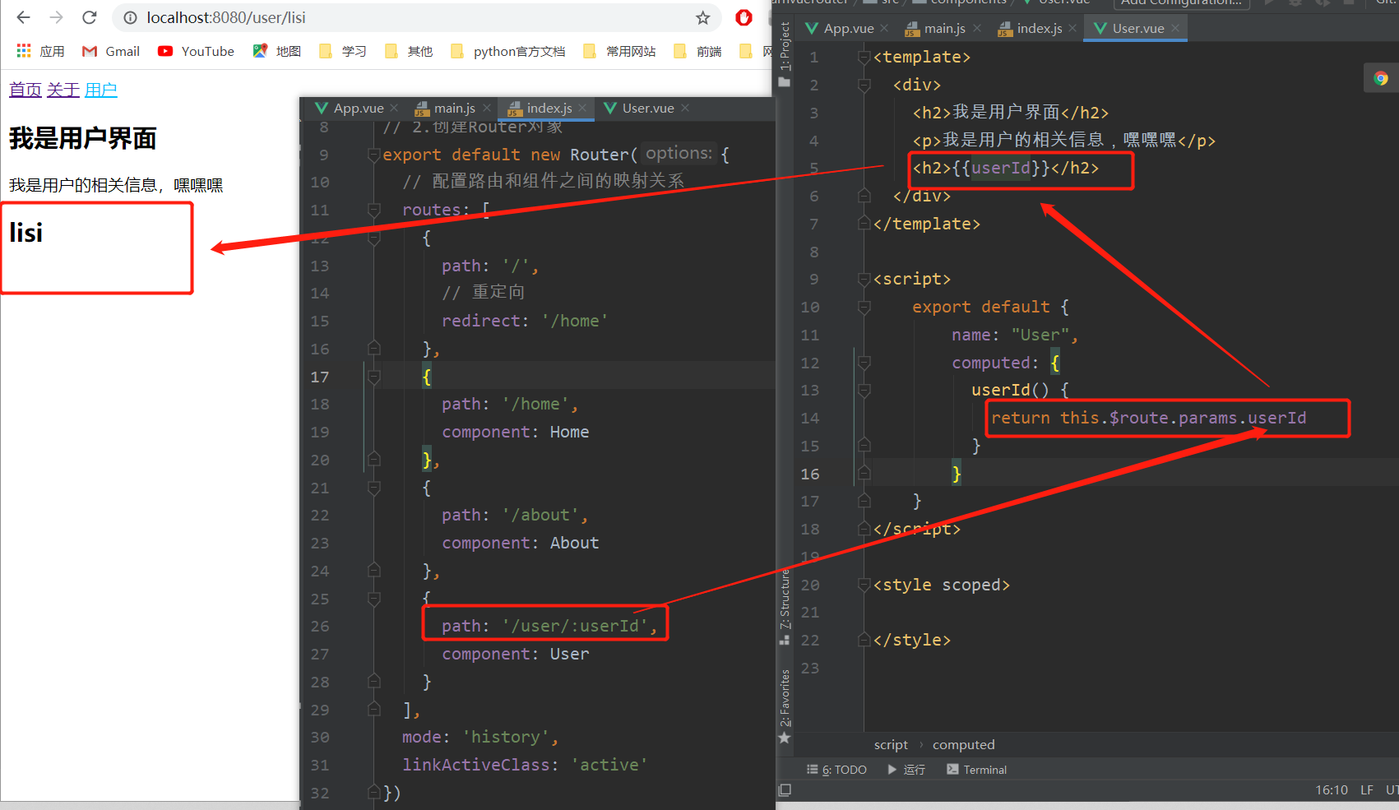This screenshot has height=810, width=1399.
Task: Collapse export default fold on line 10
Action: (x=864, y=307)
